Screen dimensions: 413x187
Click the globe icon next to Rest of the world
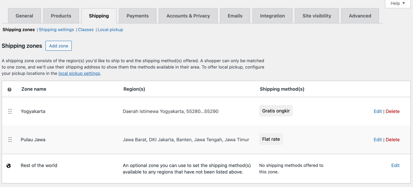click(x=8, y=166)
